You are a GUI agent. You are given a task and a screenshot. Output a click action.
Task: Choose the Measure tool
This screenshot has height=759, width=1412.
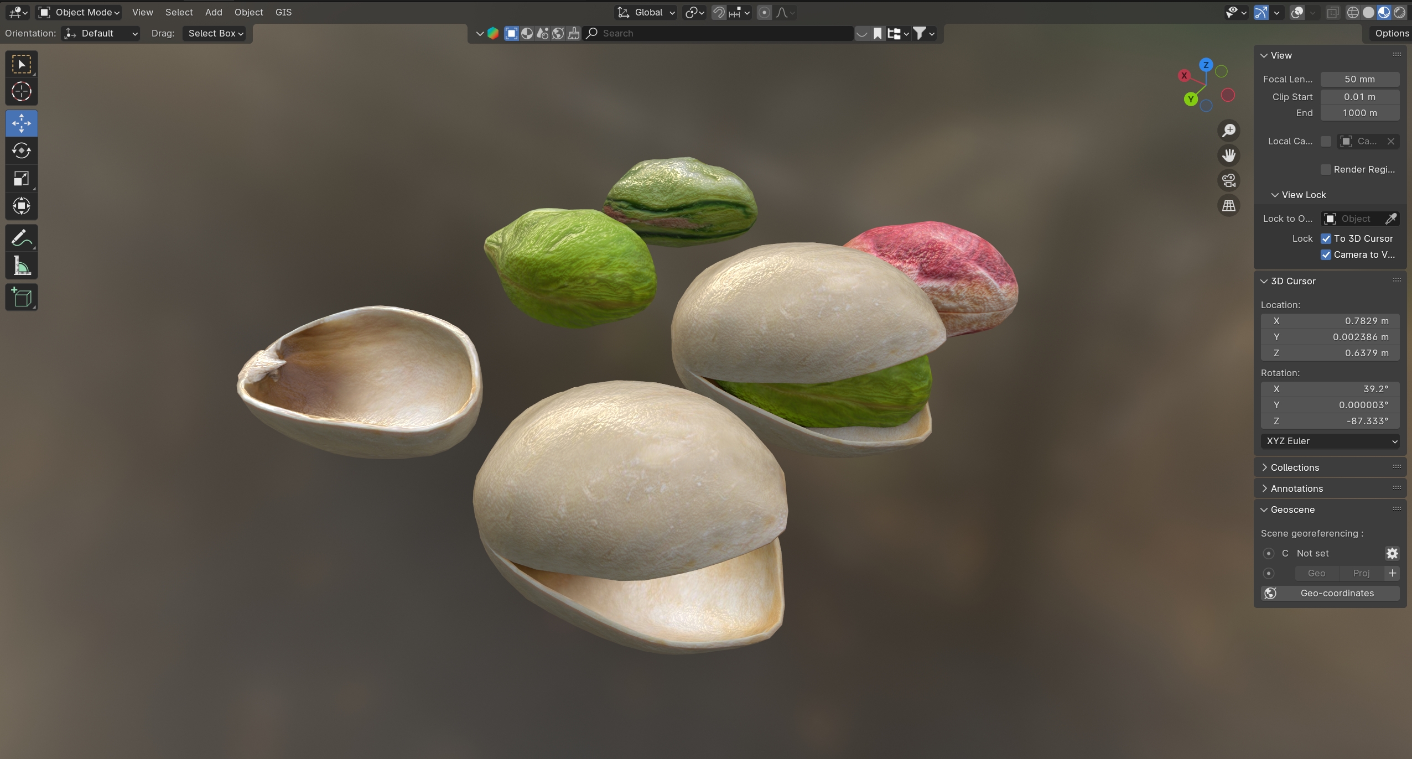22,267
